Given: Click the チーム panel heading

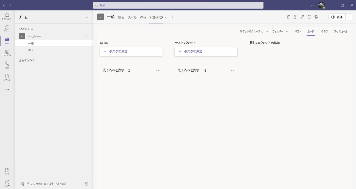Looking at the screenshot, I should (23, 17).
